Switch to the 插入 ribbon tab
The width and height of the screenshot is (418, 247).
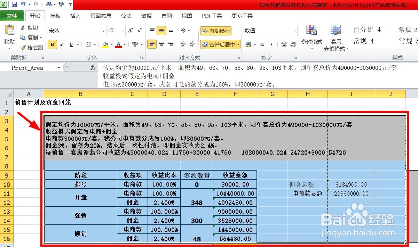click(x=75, y=16)
